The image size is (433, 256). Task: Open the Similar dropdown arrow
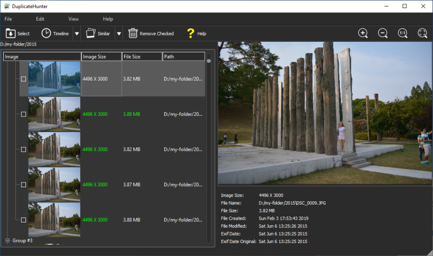119,34
